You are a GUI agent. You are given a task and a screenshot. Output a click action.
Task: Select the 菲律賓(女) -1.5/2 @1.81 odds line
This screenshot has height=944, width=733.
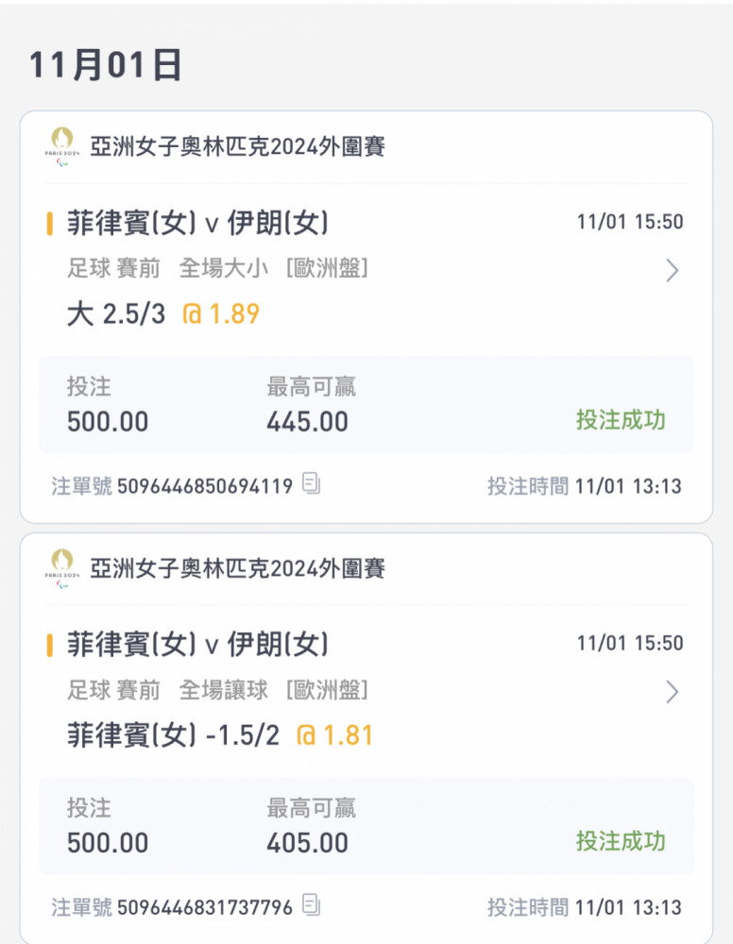220,735
